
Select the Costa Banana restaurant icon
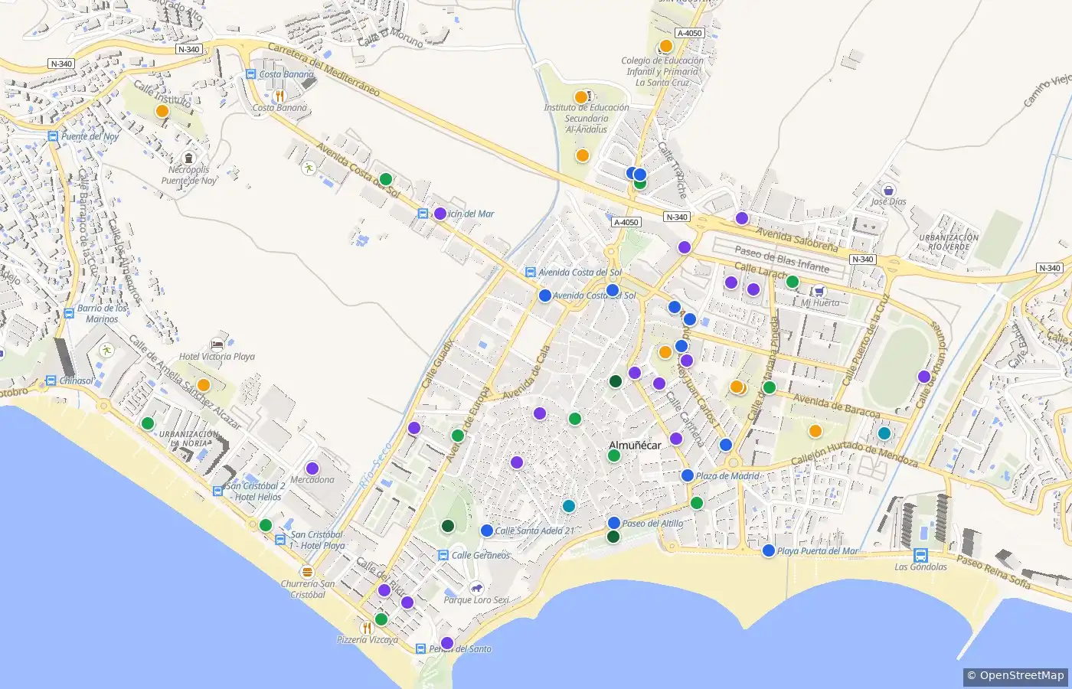(280, 96)
